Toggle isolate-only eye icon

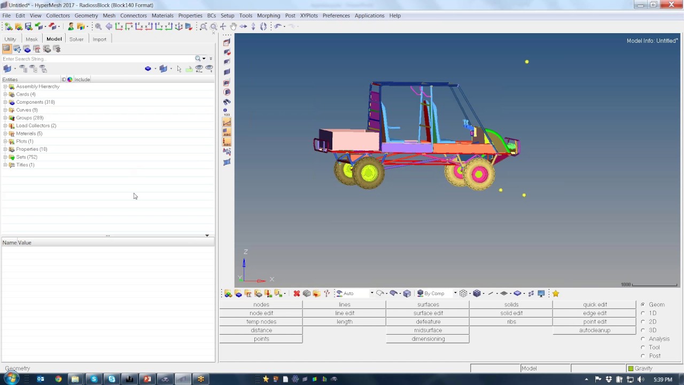[209, 69]
